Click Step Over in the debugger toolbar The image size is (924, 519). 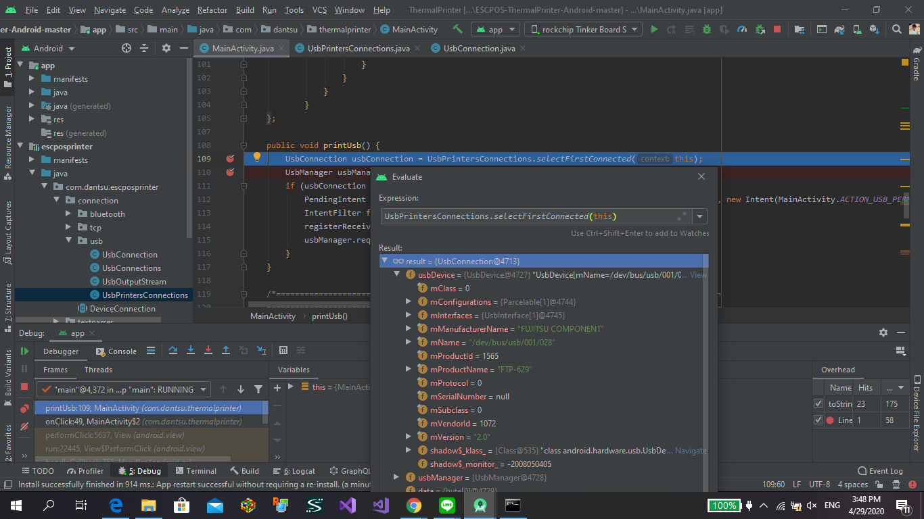point(175,351)
